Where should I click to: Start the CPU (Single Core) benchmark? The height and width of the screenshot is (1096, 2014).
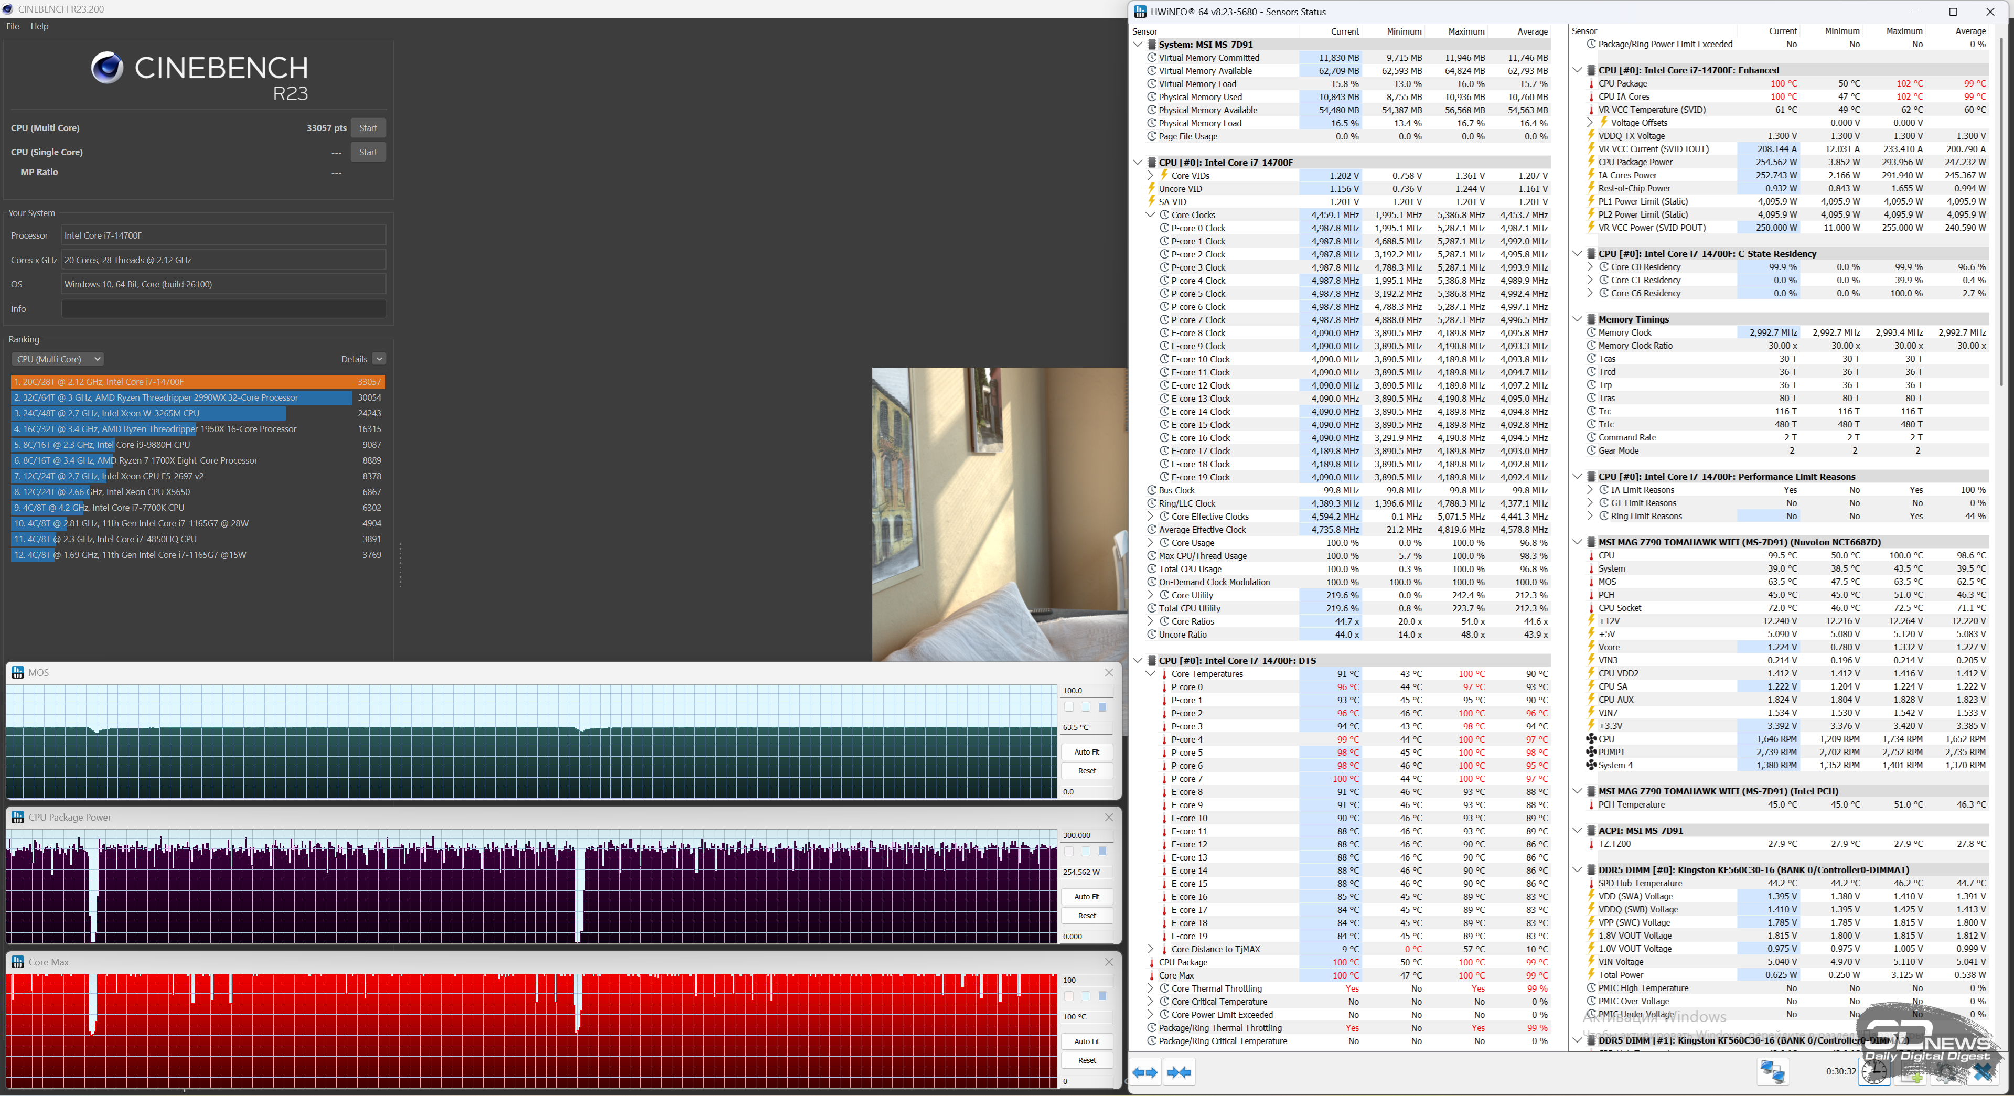coord(368,153)
